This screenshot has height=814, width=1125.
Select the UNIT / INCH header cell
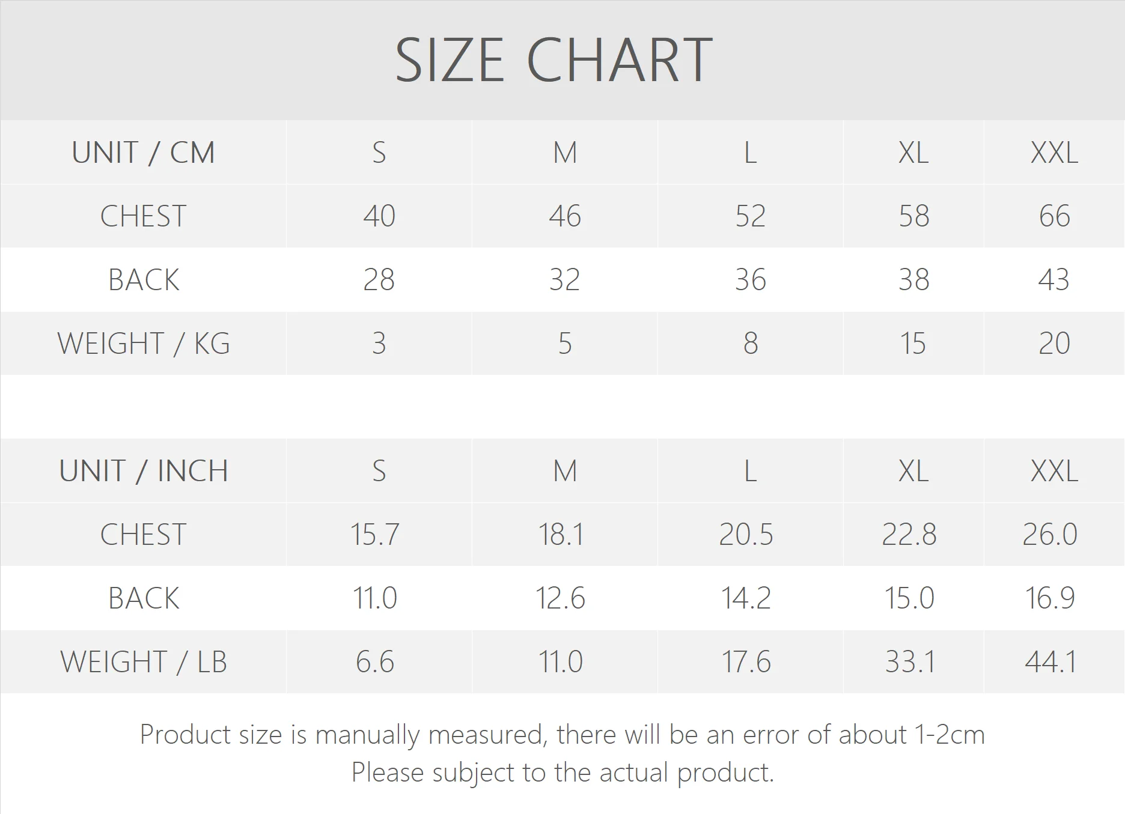pyautogui.click(x=143, y=471)
